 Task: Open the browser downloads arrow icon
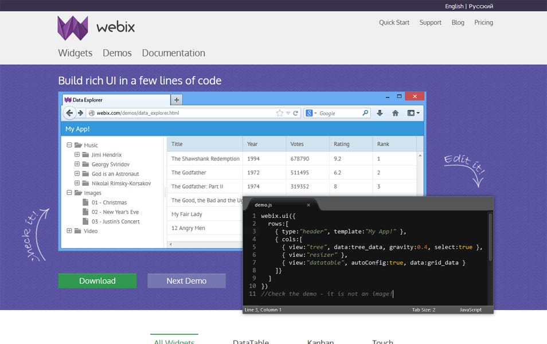point(380,113)
